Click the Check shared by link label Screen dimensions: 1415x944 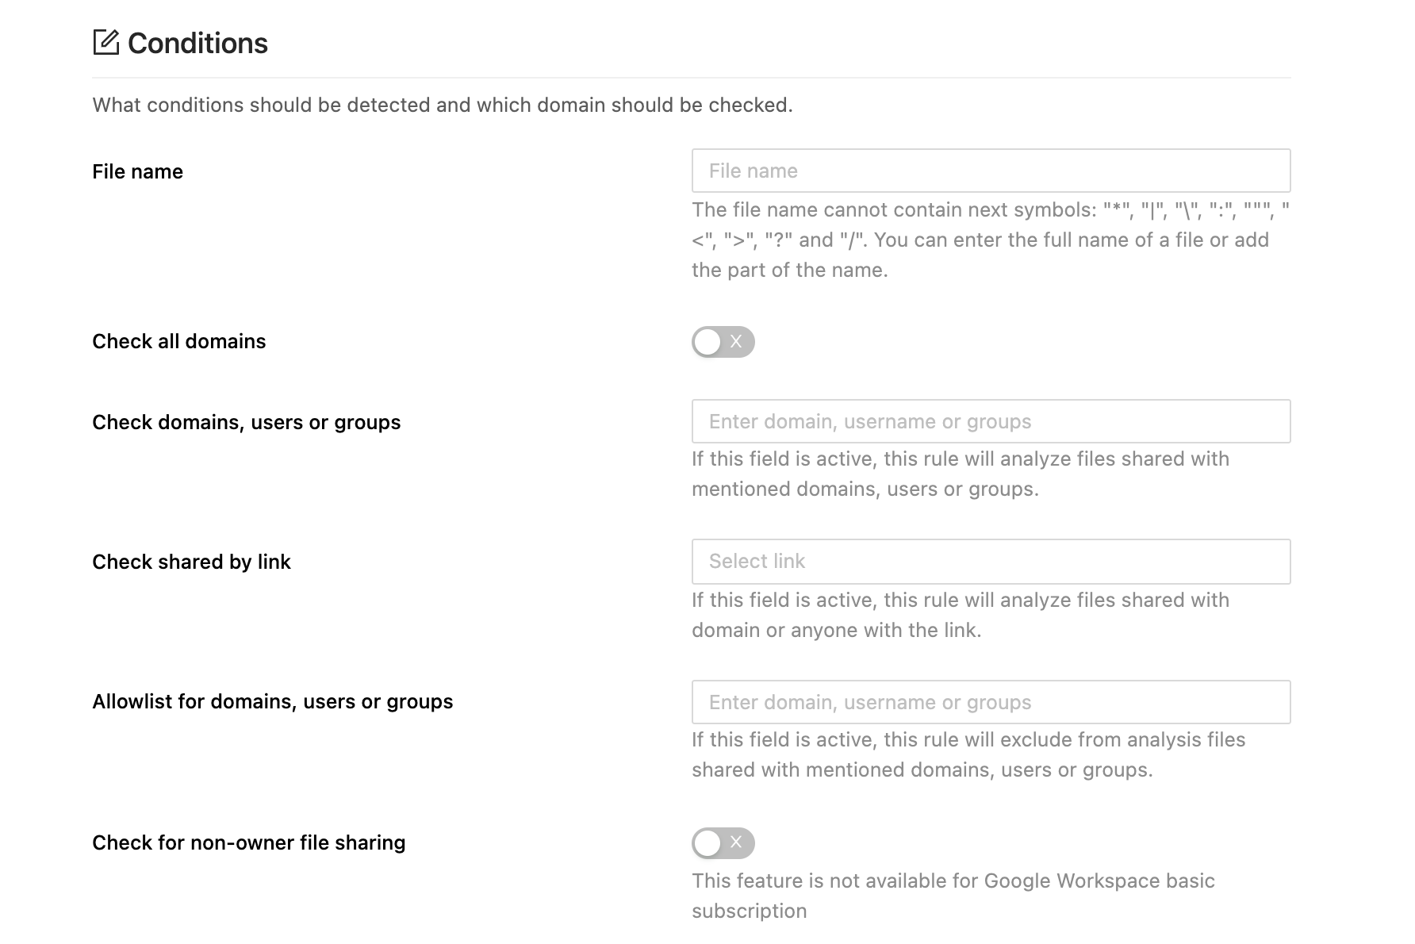[x=191, y=562]
